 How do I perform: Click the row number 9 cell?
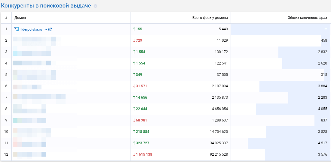pos(6,120)
